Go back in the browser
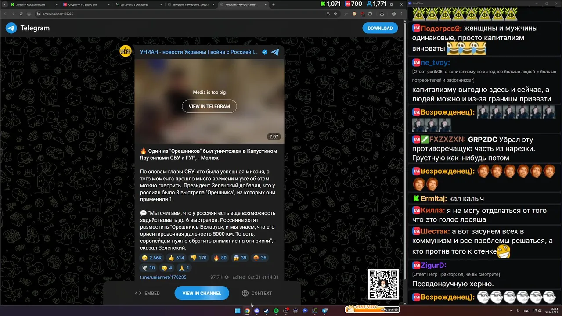This screenshot has width=562, height=316. pos(5,14)
